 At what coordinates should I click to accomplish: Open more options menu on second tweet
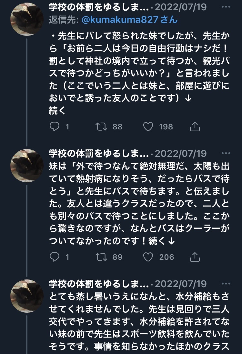[x=226, y=153]
